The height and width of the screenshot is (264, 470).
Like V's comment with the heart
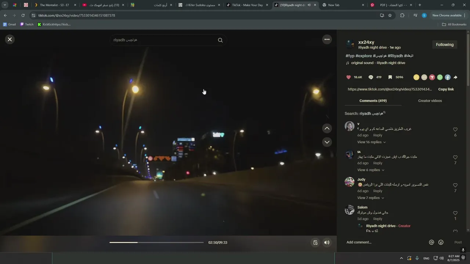(455, 130)
